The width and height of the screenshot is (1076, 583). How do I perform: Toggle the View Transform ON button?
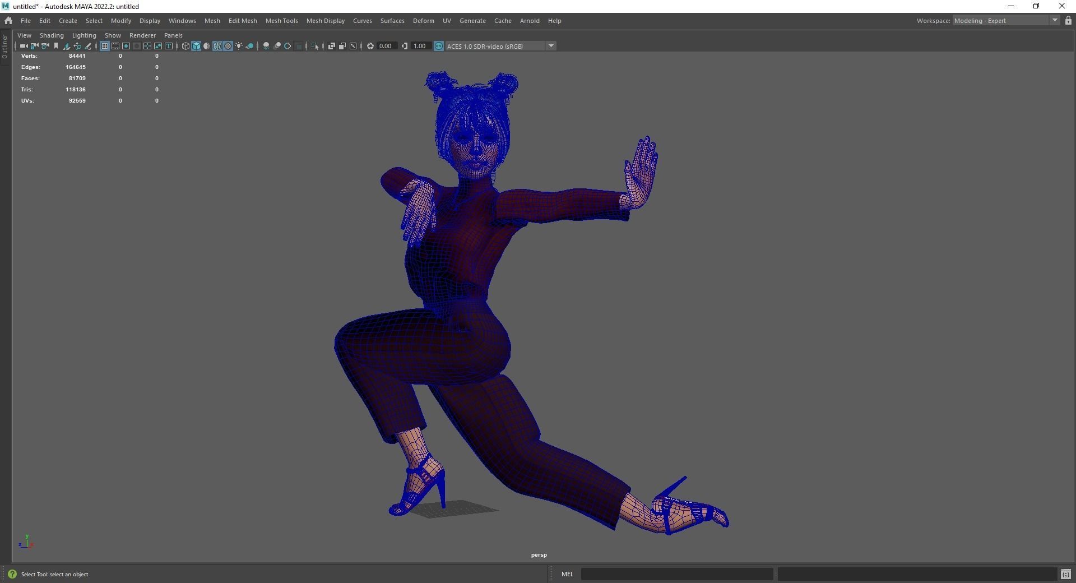(x=439, y=46)
